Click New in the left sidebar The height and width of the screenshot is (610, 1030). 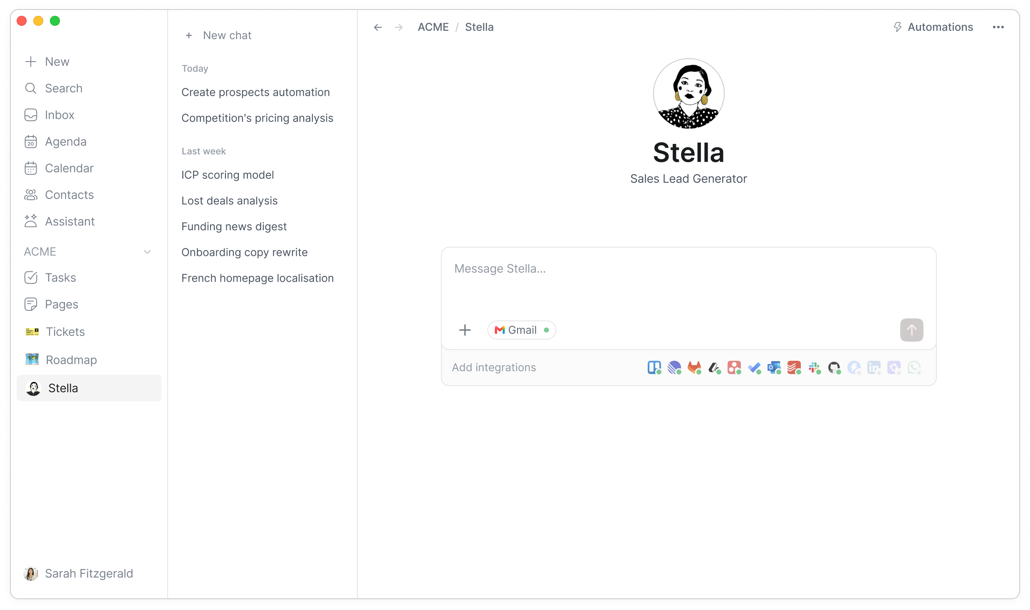point(89,62)
